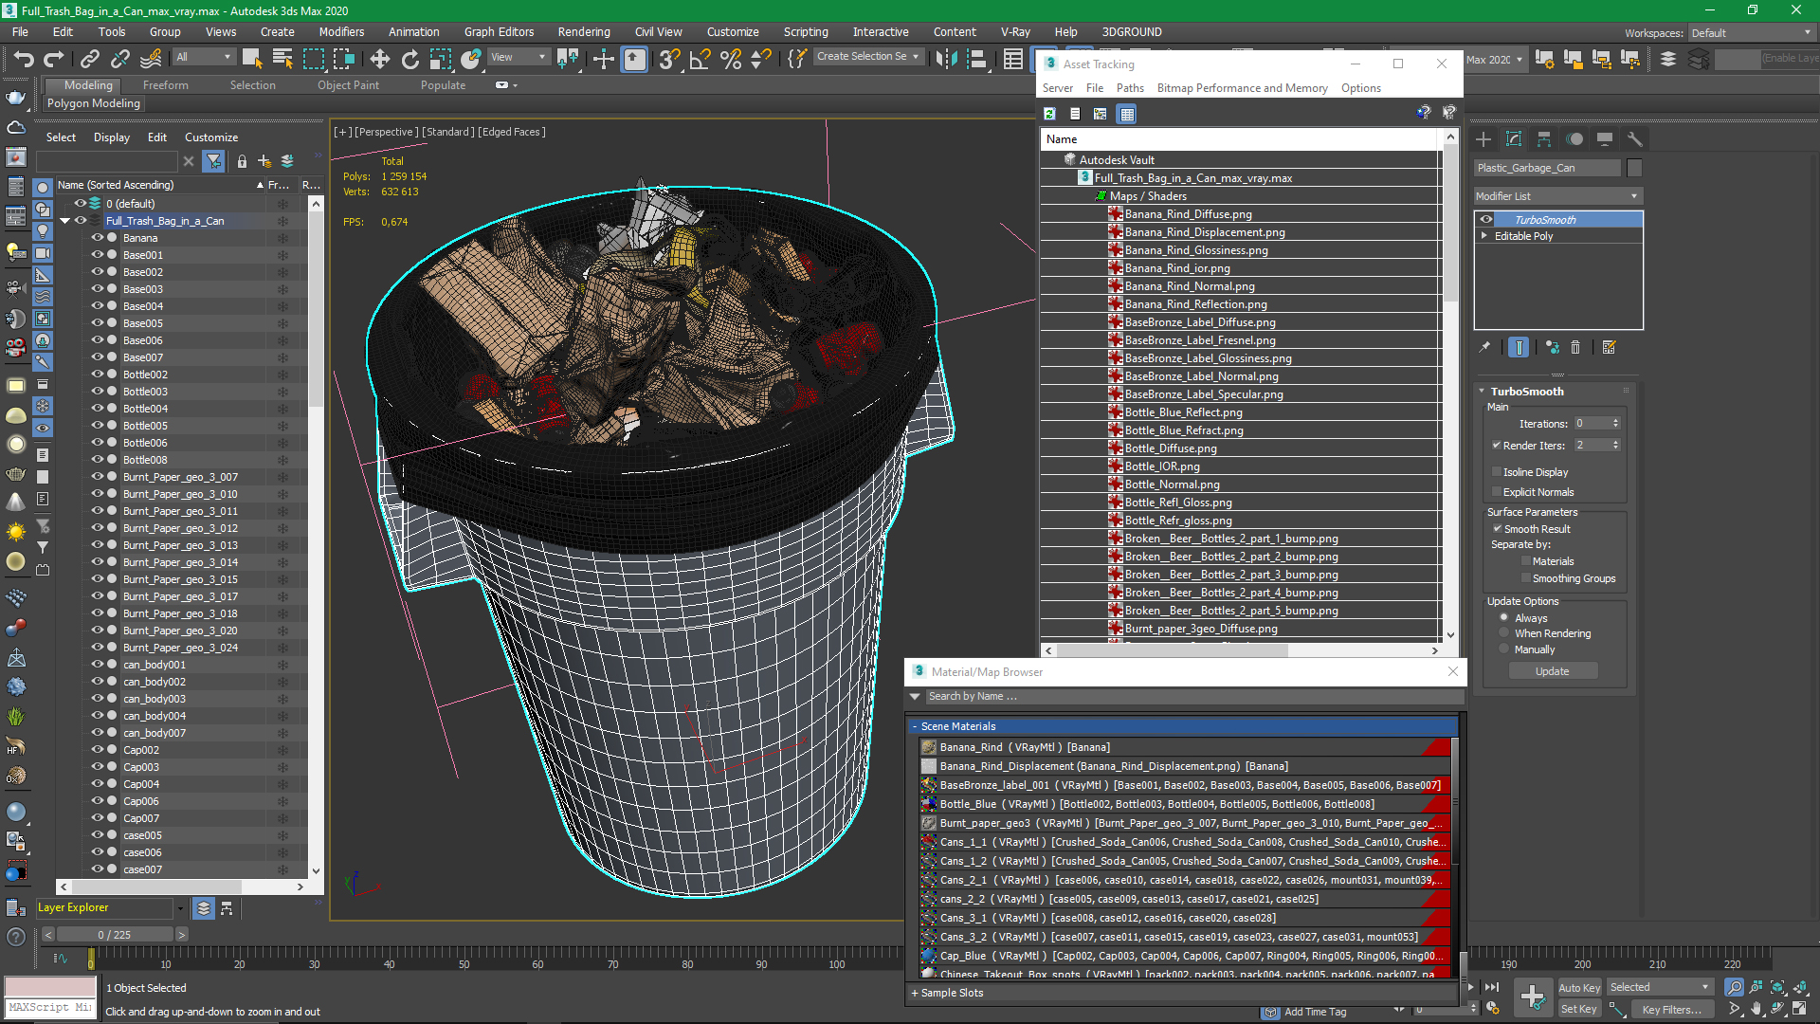Screen dimensions: 1820x1024
Task: Switch to the Freeform ribbon tab
Action: pos(166,85)
